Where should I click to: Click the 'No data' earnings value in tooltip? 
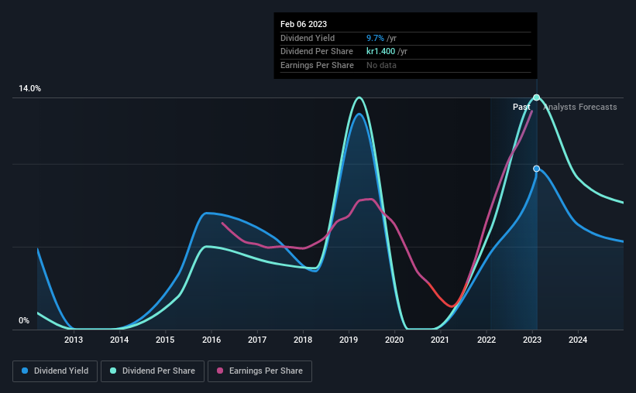pos(381,65)
